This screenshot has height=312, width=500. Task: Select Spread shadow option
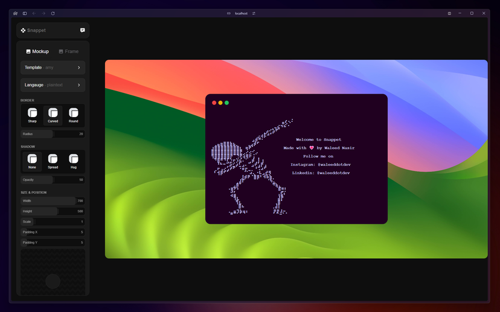click(53, 162)
